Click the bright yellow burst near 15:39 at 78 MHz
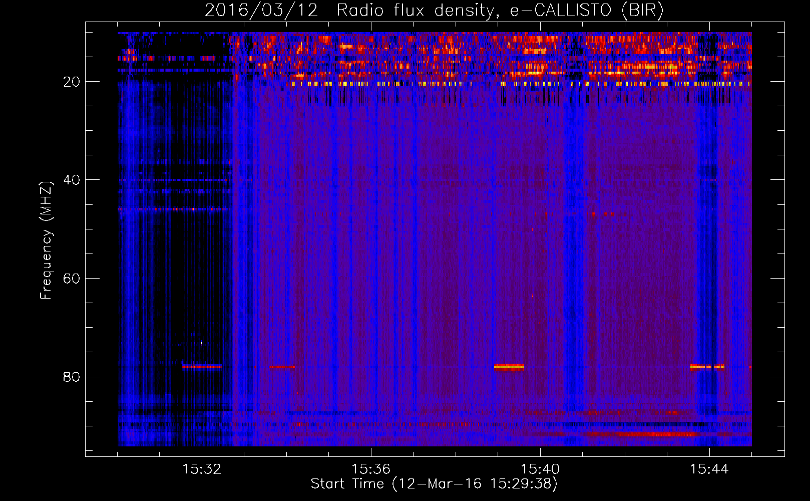 (509, 367)
